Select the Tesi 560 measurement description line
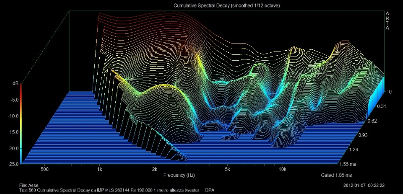 coord(117,190)
